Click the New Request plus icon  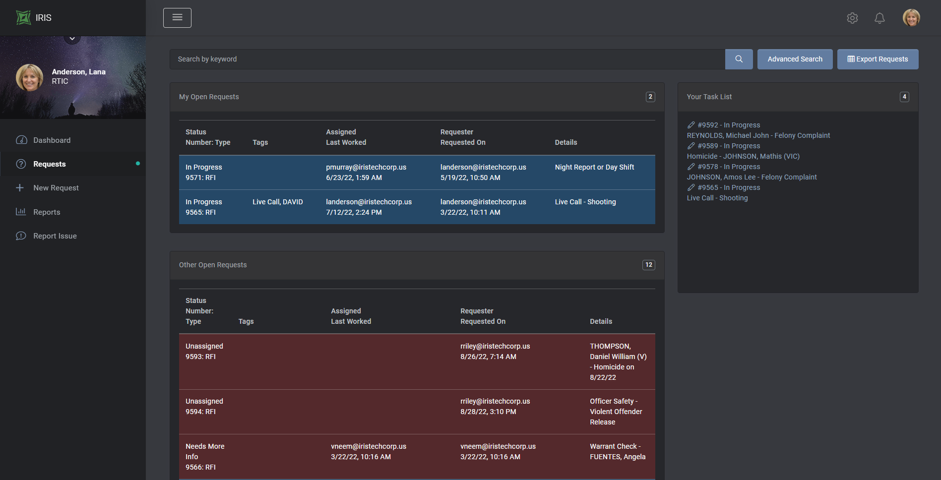(20, 187)
